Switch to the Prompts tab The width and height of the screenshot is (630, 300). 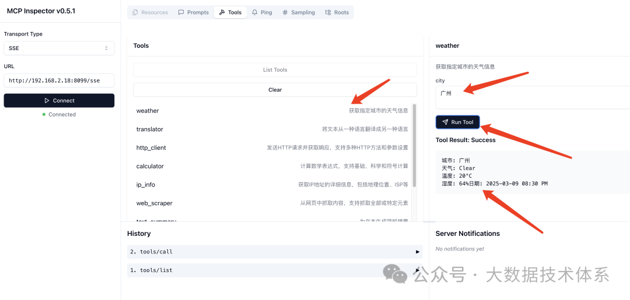194,12
